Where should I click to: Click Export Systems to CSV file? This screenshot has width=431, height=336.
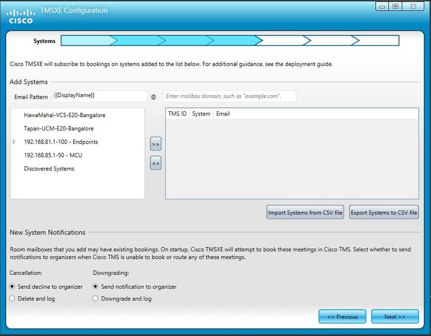point(384,213)
